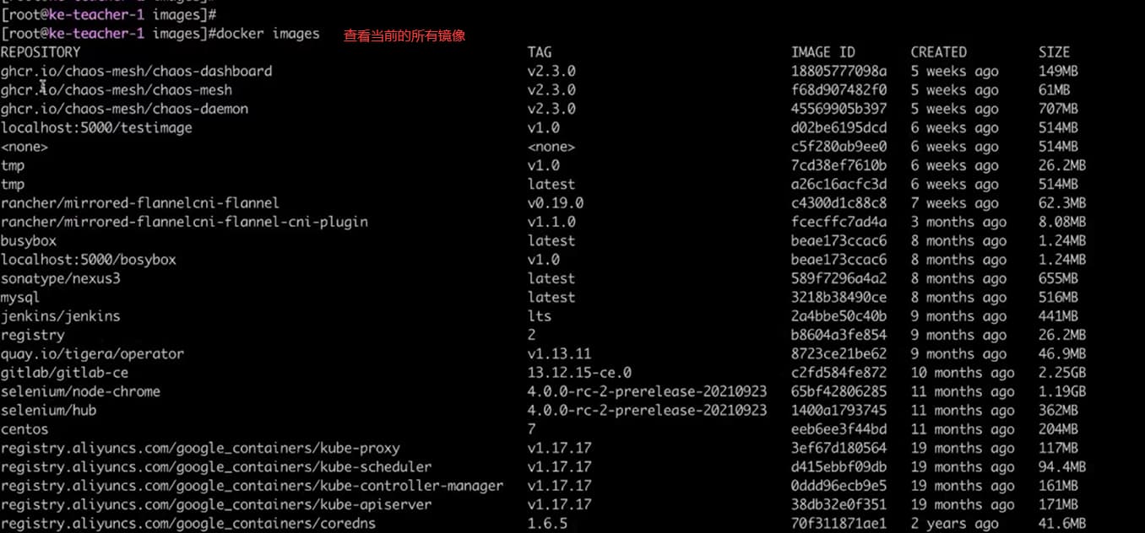Select the IMAGE ID column header

[823, 52]
